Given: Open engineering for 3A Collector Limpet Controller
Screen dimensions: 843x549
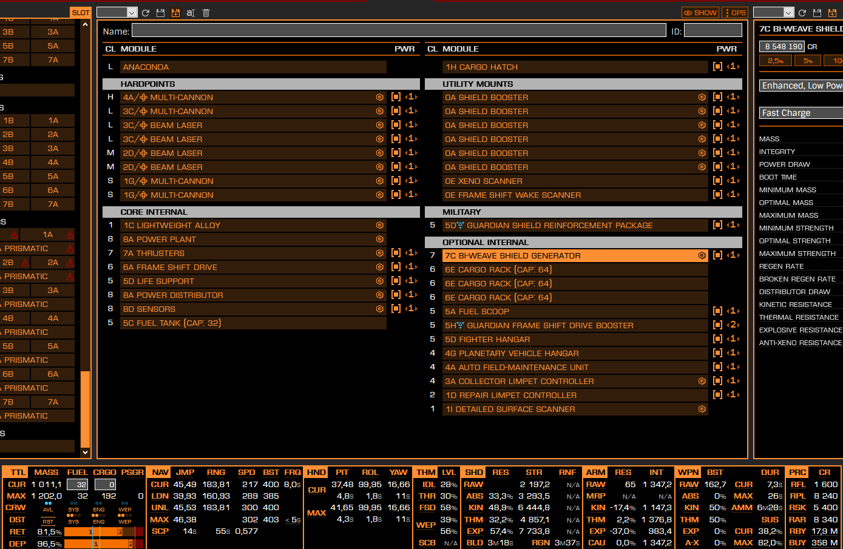Looking at the screenshot, I should pyautogui.click(x=702, y=381).
